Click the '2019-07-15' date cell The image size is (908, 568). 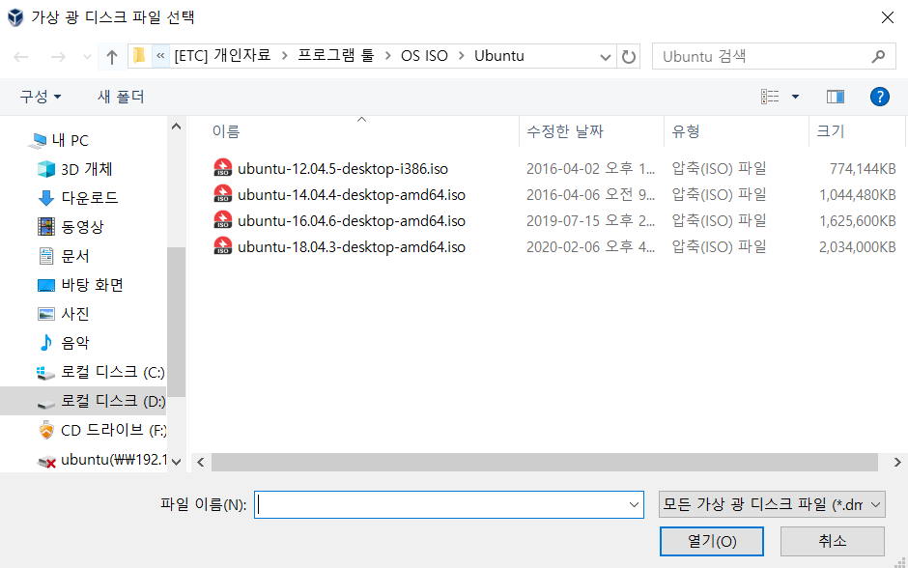(x=590, y=220)
